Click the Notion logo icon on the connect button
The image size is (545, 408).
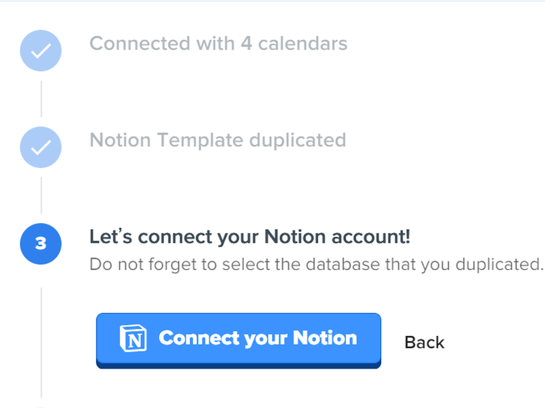click(x=134, y=337)
